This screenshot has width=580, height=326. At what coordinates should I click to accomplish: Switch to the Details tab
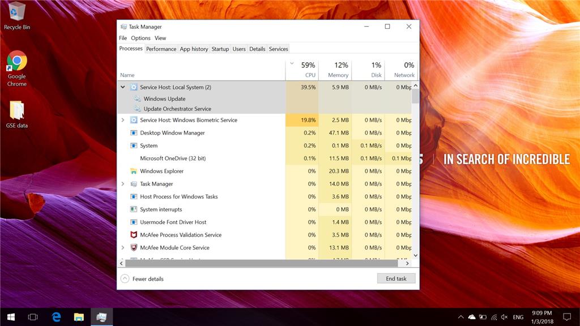pyautogui.click(x=257, y=49)
